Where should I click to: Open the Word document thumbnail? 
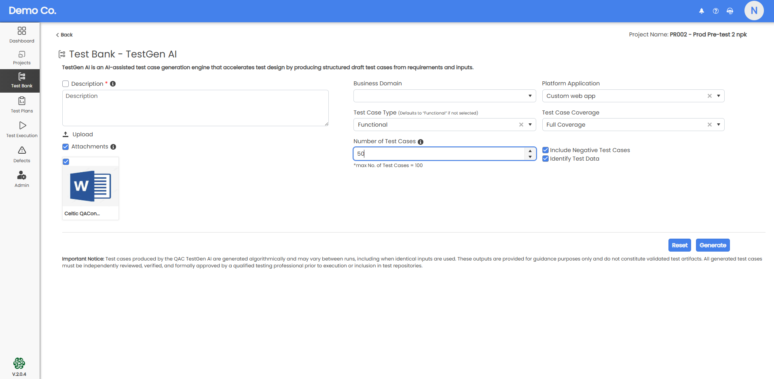tap(91, 186)
